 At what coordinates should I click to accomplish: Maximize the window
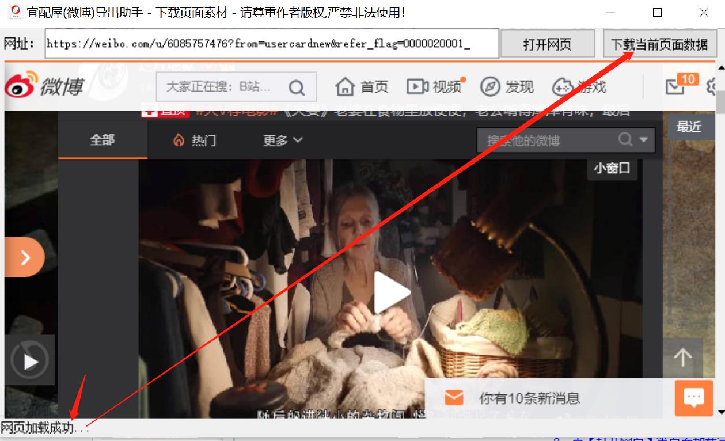[x=657, y=12]
